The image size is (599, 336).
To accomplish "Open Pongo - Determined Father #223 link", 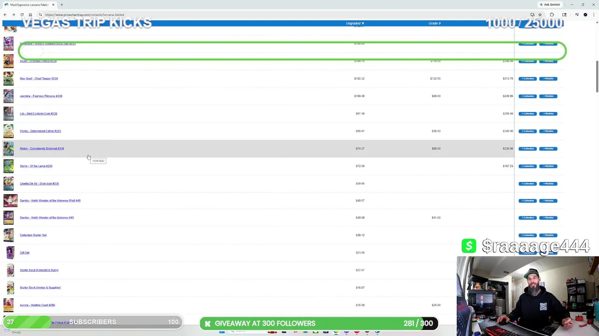I will point(40,131).
